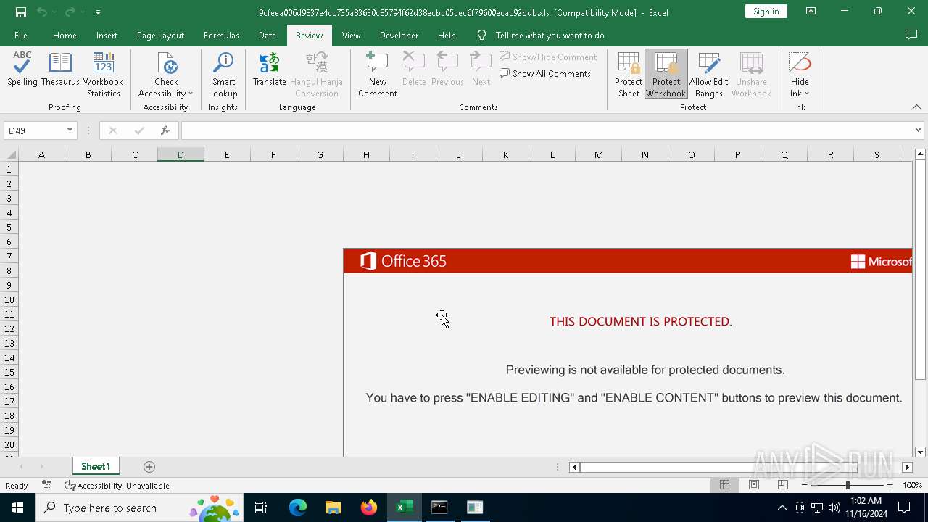Viewport: 928px width, 522px height.
Task: Select column D header
Action: (181, 154)
